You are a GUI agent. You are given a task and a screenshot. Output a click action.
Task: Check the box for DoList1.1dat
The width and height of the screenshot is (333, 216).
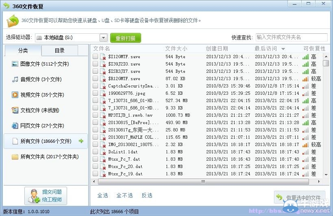tap(96, 151)
